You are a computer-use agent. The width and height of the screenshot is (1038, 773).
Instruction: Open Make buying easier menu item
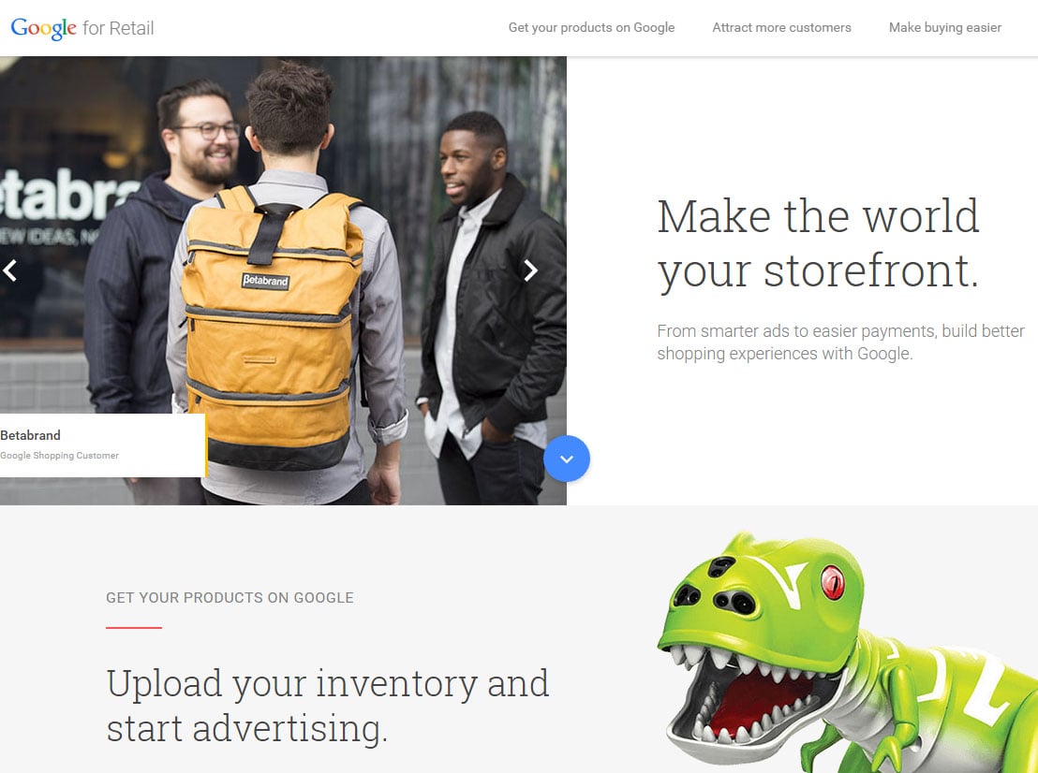pos(944,28)
